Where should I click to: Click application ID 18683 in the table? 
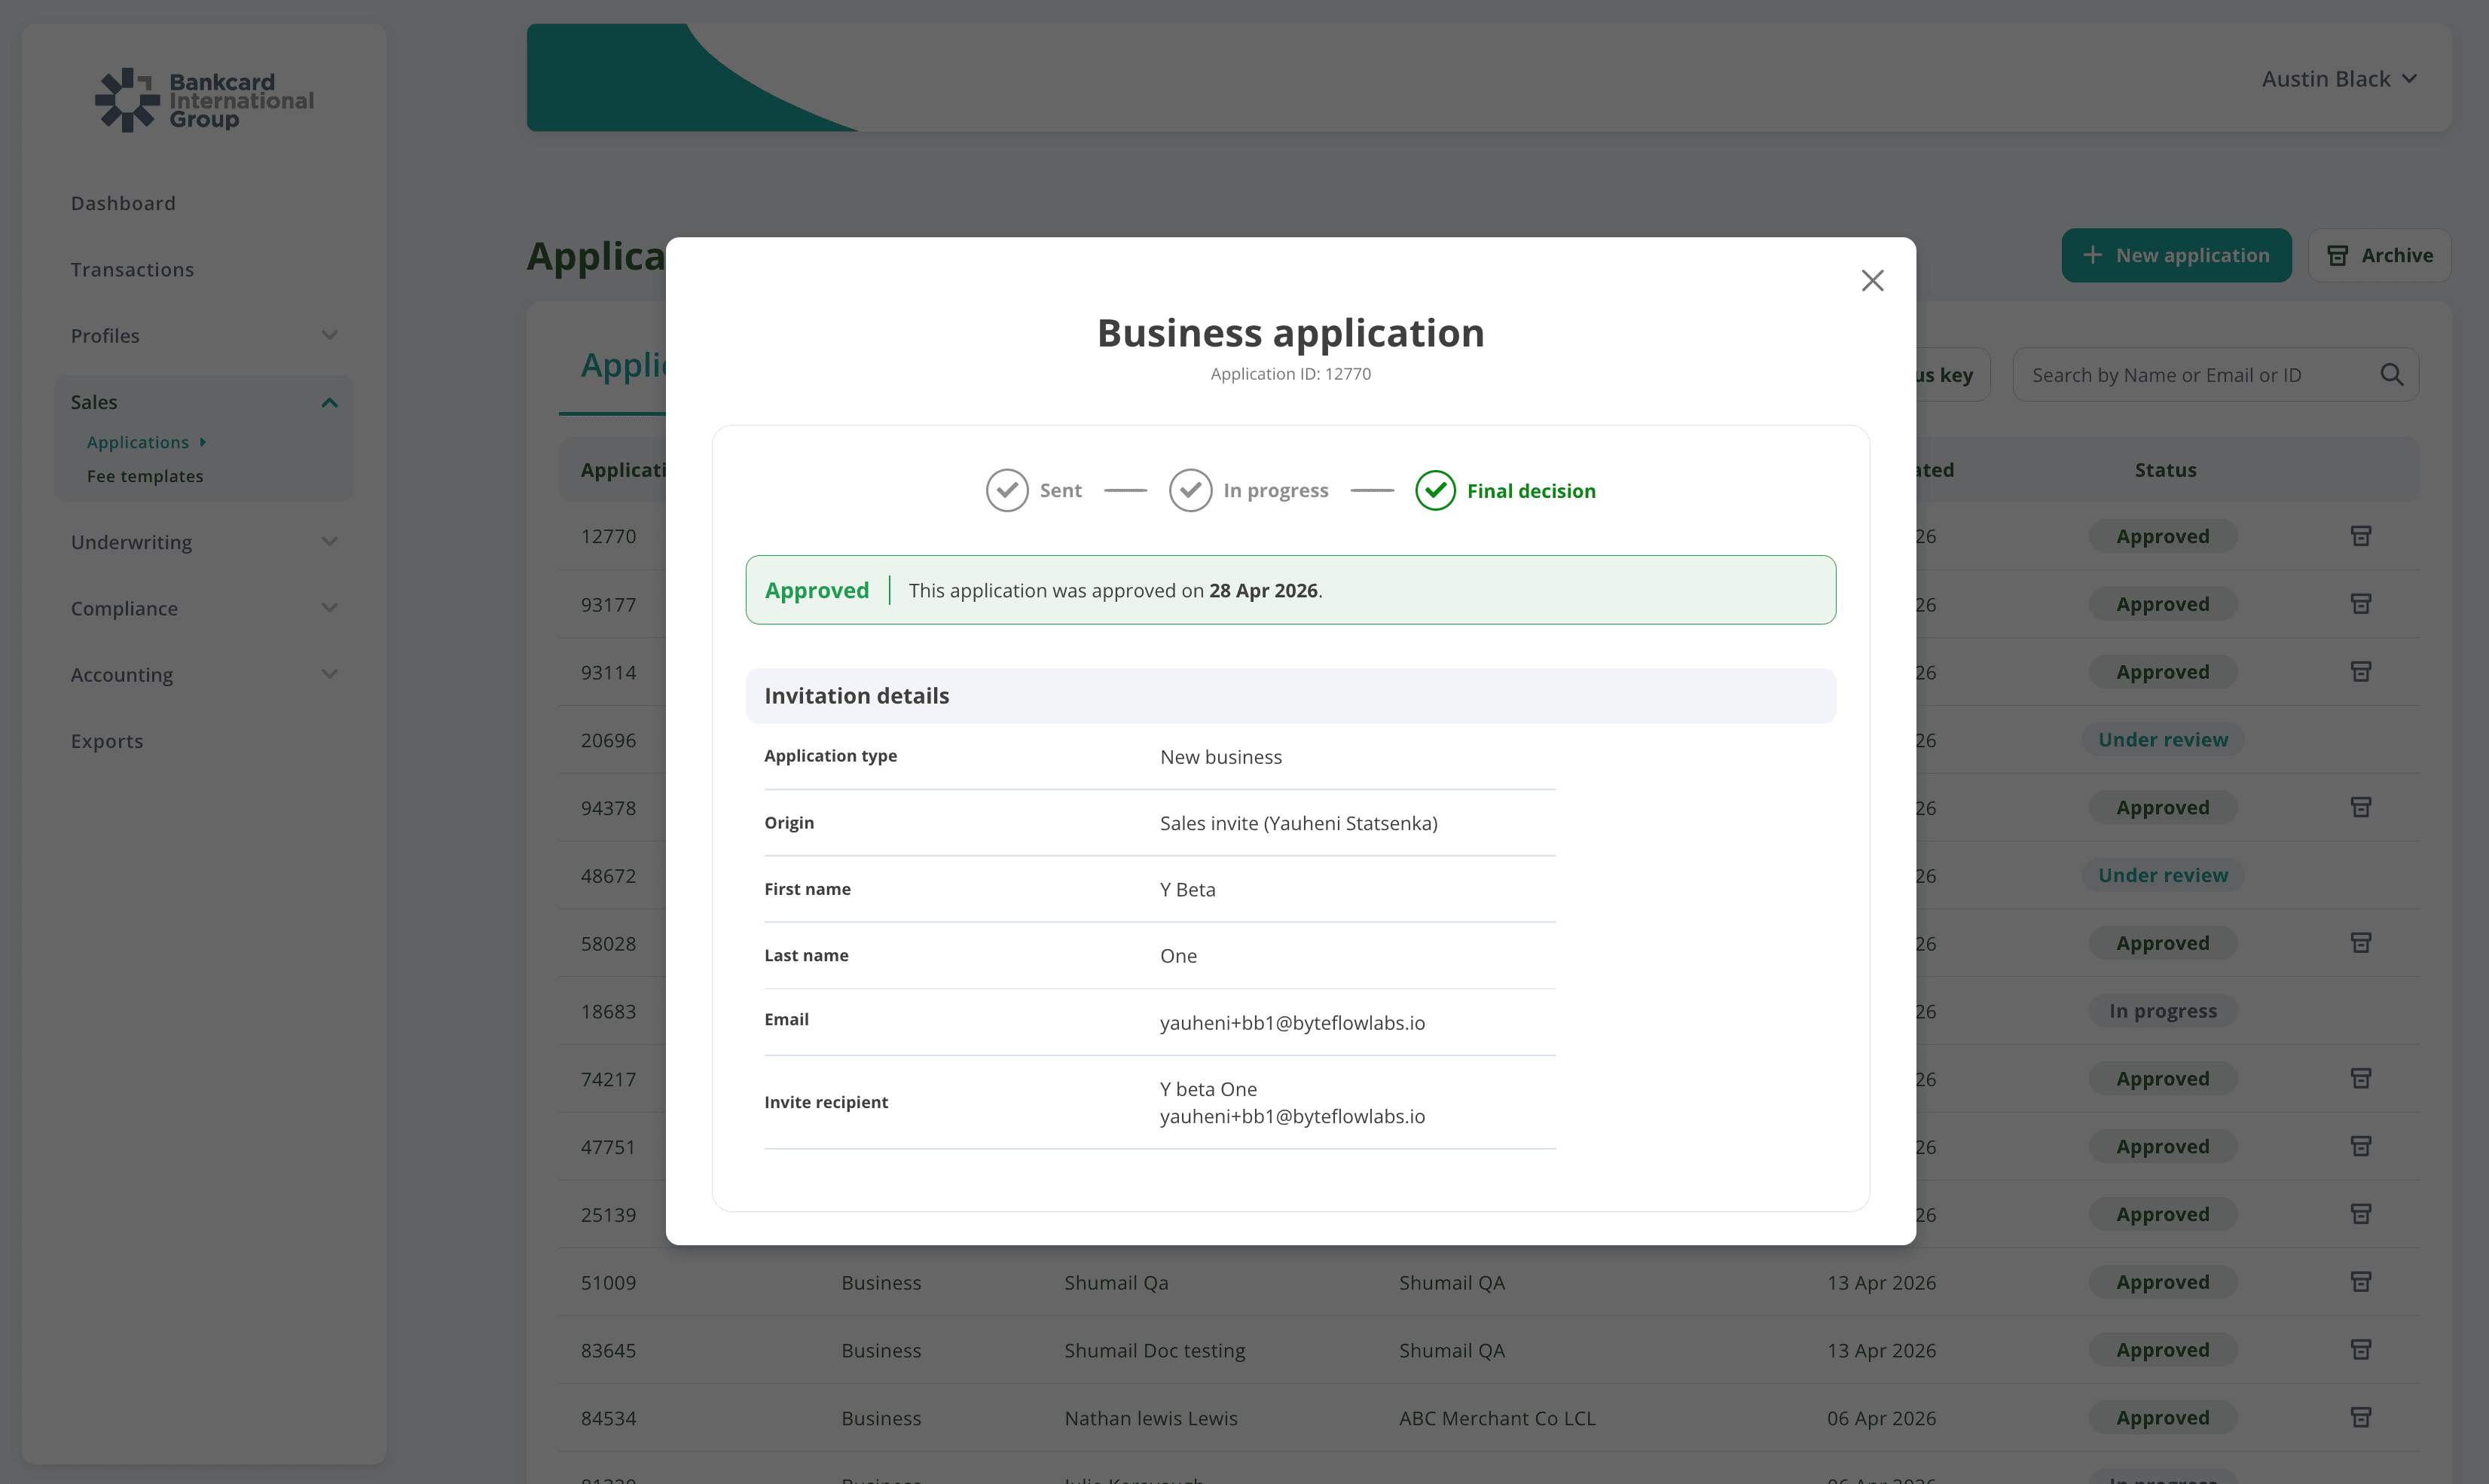608,1011
